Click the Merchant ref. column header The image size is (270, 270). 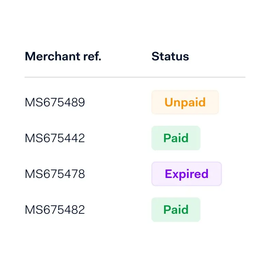click(x=63, y=56)
